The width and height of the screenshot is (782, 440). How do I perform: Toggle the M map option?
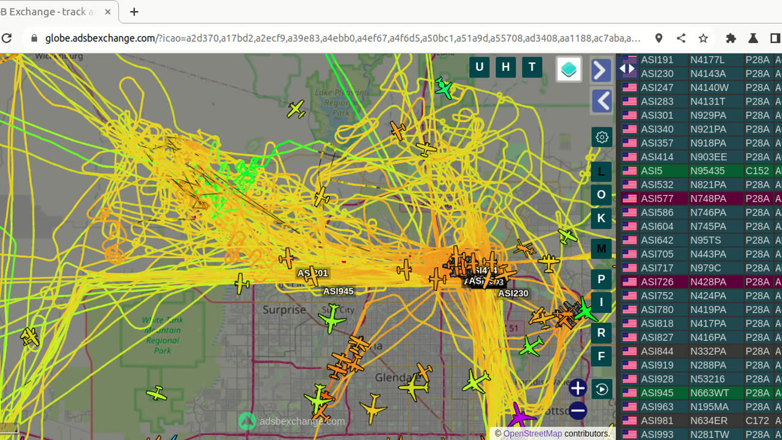pos(601,249)
